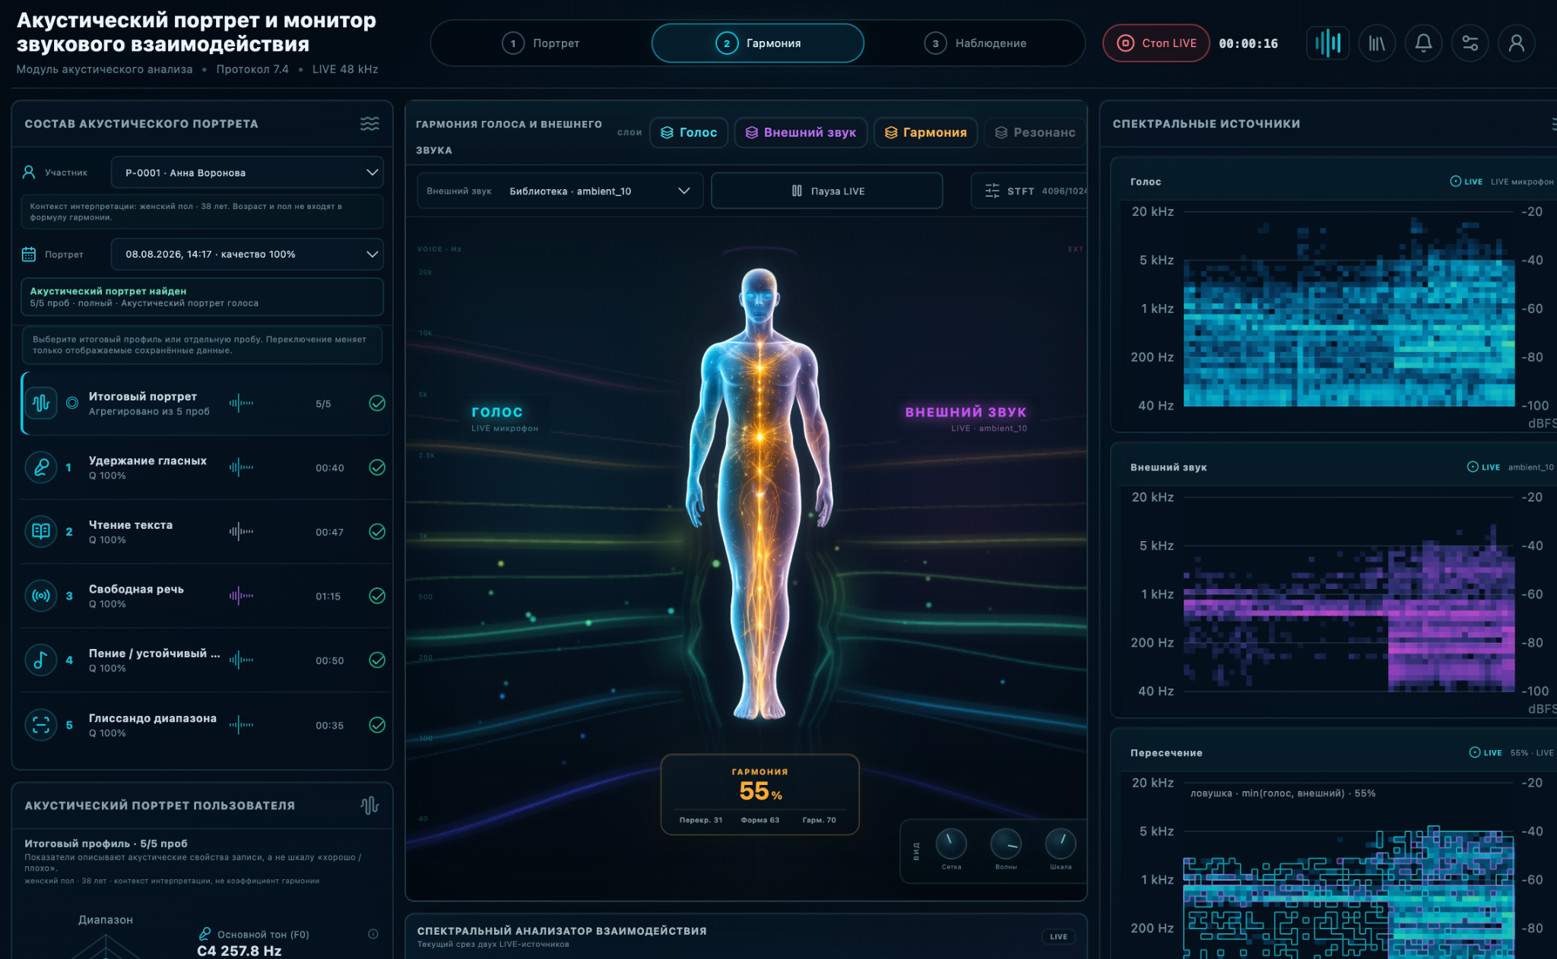Click the Гармония 55% readout card
The width and height of the screenshot is (1557, 959).
click(x=759, y=795)
